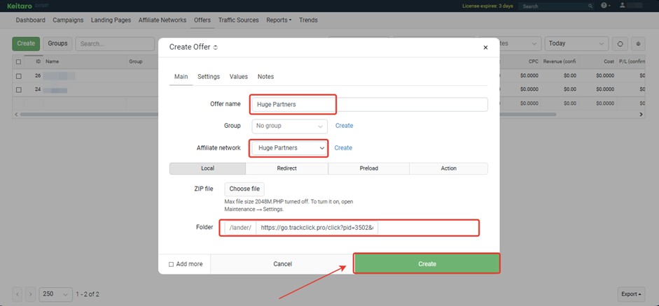Click Choose file for ZIP file
Viewport: 659px width, 306px height.
[244, 189]
